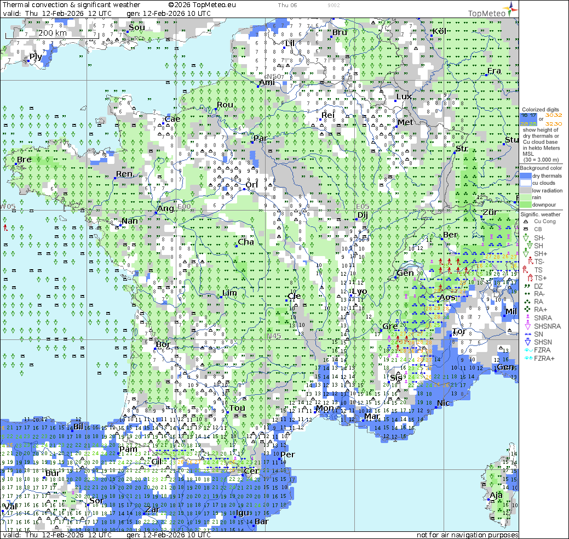Click the Aja (Ajaccio) label on Corsica

pyautogui.click(x=496, y=496)
